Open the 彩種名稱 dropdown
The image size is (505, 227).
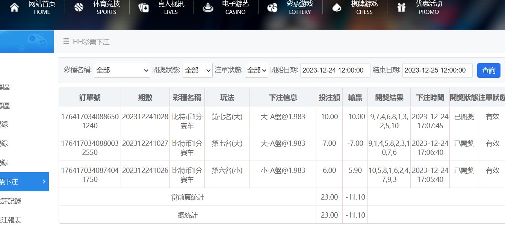[x=122, y=70]
